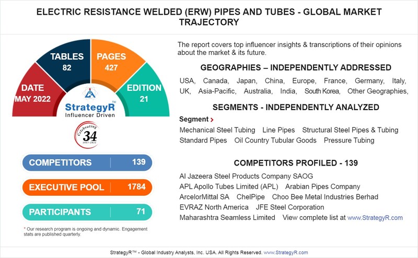This screenshot has height=258, width=418.
Task: Click JFE Steel Corporation competitor
Action: coord(290,207)
